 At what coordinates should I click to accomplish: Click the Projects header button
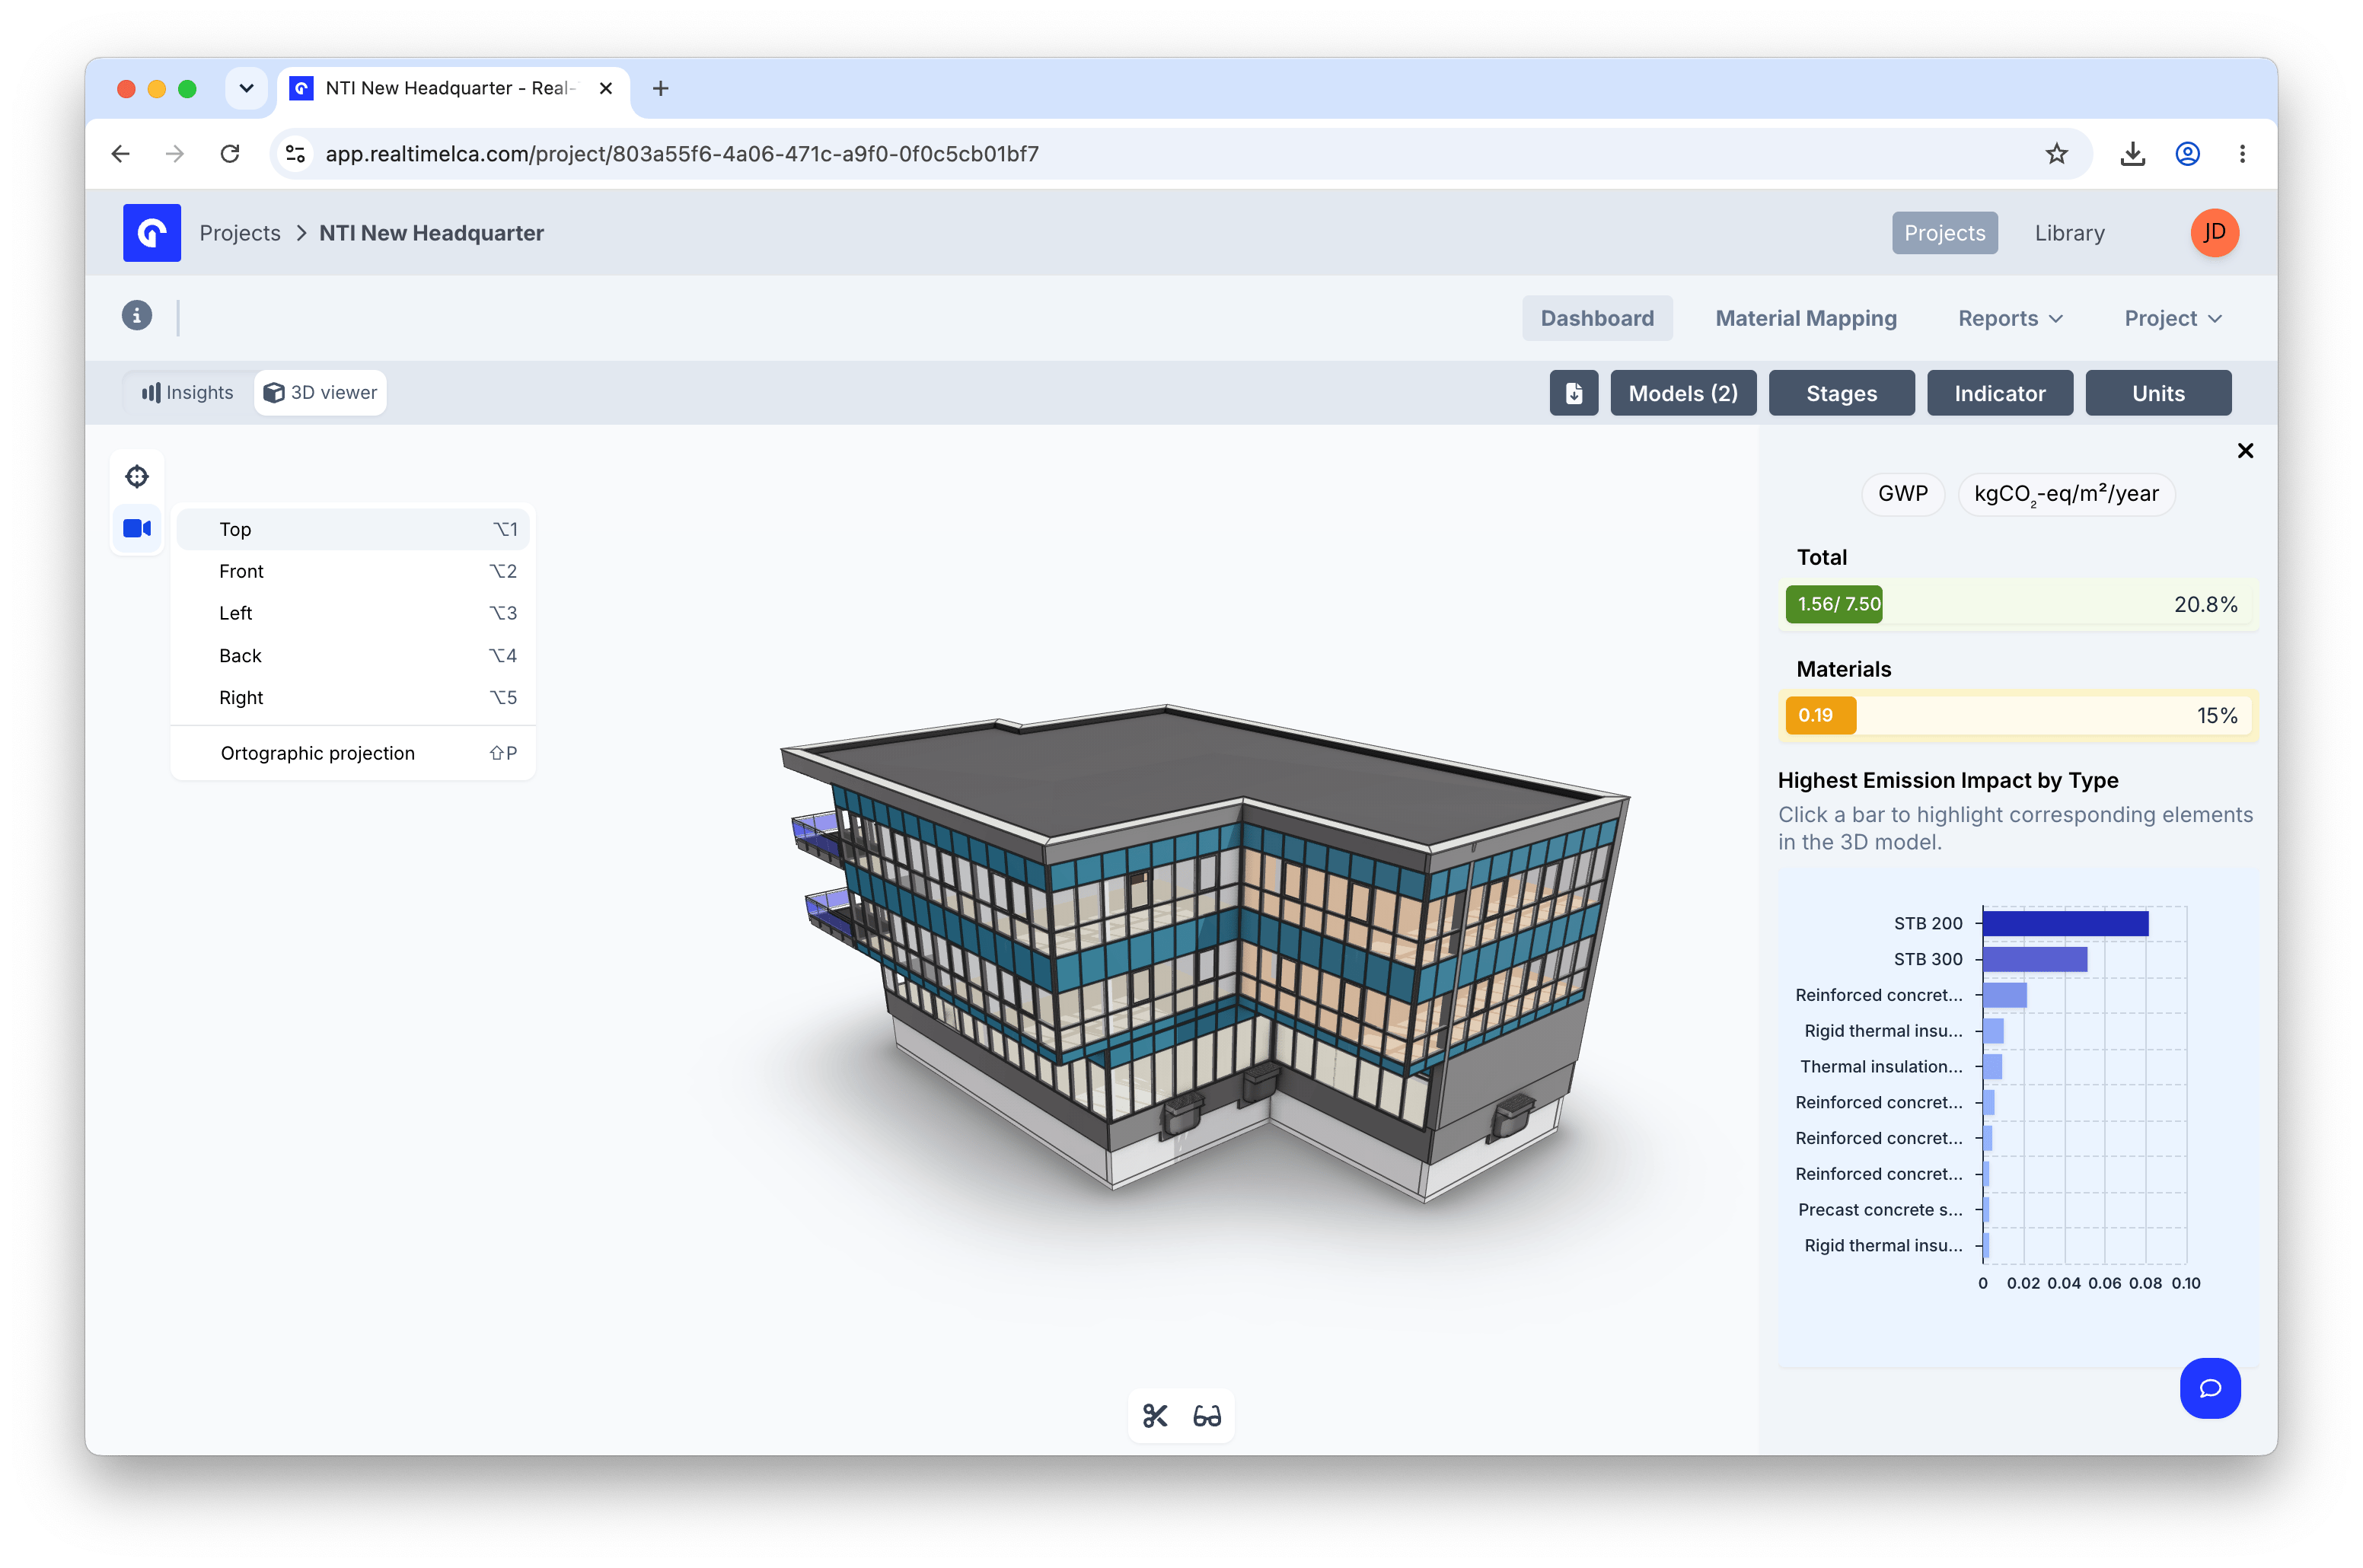(x=1944, y=233)
